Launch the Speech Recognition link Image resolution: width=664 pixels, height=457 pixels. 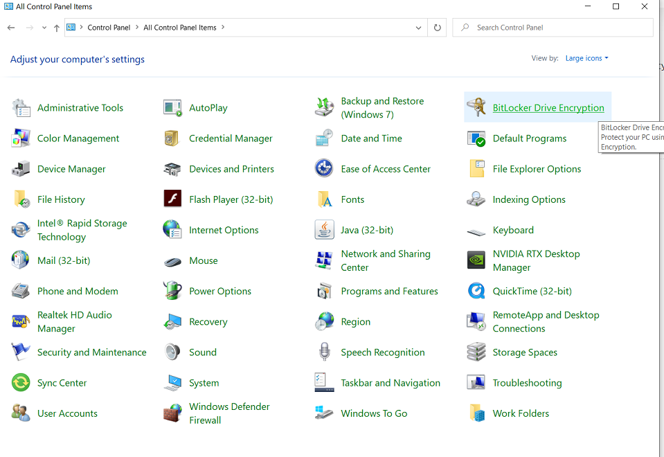[382, 352]
